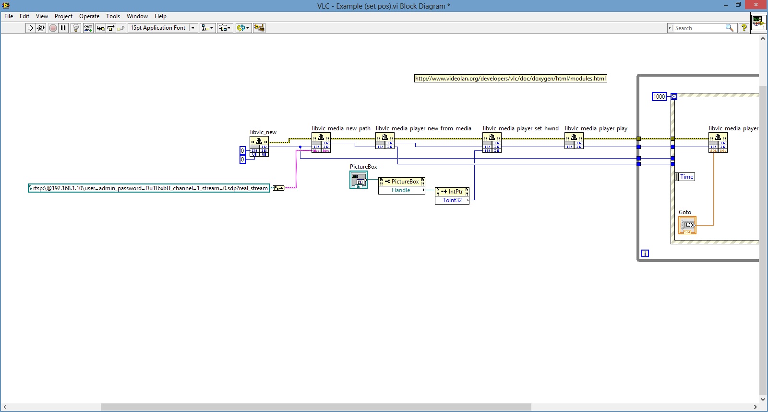Click the libvlc_new label
Screen dimensions: 768x412
tap(263, 132)
